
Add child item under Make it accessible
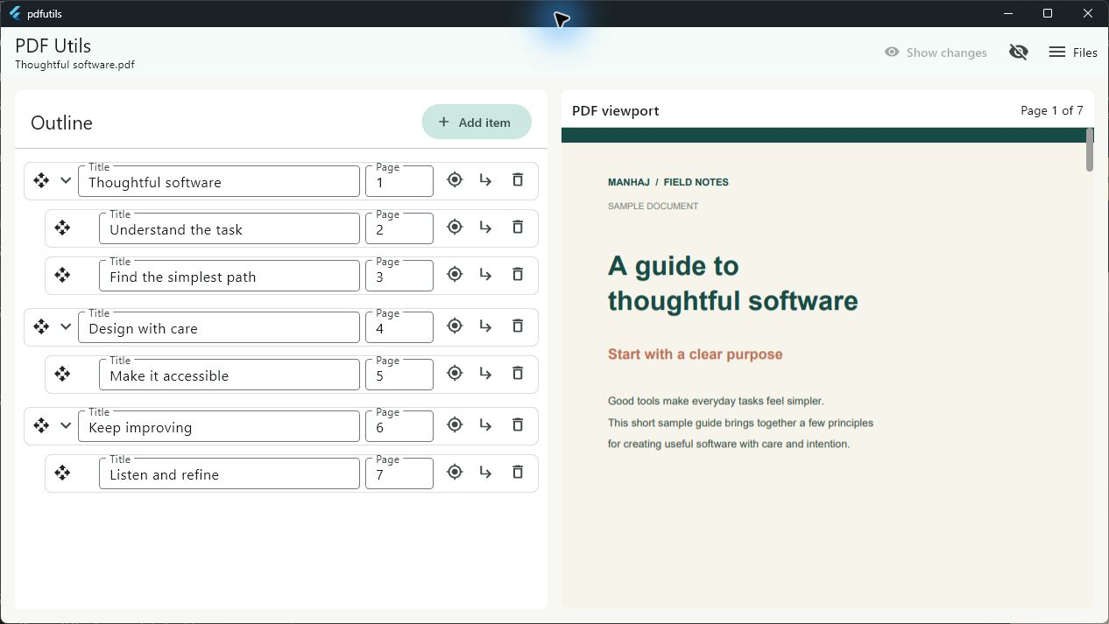485,374
